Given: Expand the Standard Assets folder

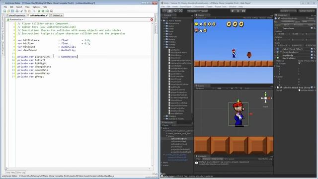Looking at the screenshot, I should [164, 119].
